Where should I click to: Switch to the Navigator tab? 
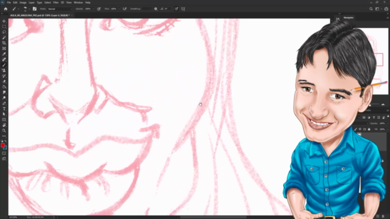349,18
